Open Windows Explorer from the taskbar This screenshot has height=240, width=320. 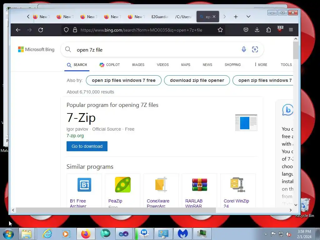(x=27, y=234)
